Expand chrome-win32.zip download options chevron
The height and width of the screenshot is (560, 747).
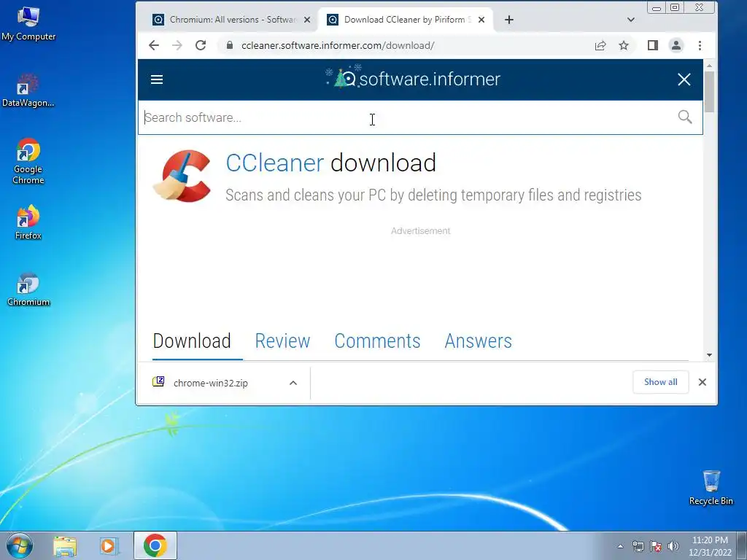point(293,383)
